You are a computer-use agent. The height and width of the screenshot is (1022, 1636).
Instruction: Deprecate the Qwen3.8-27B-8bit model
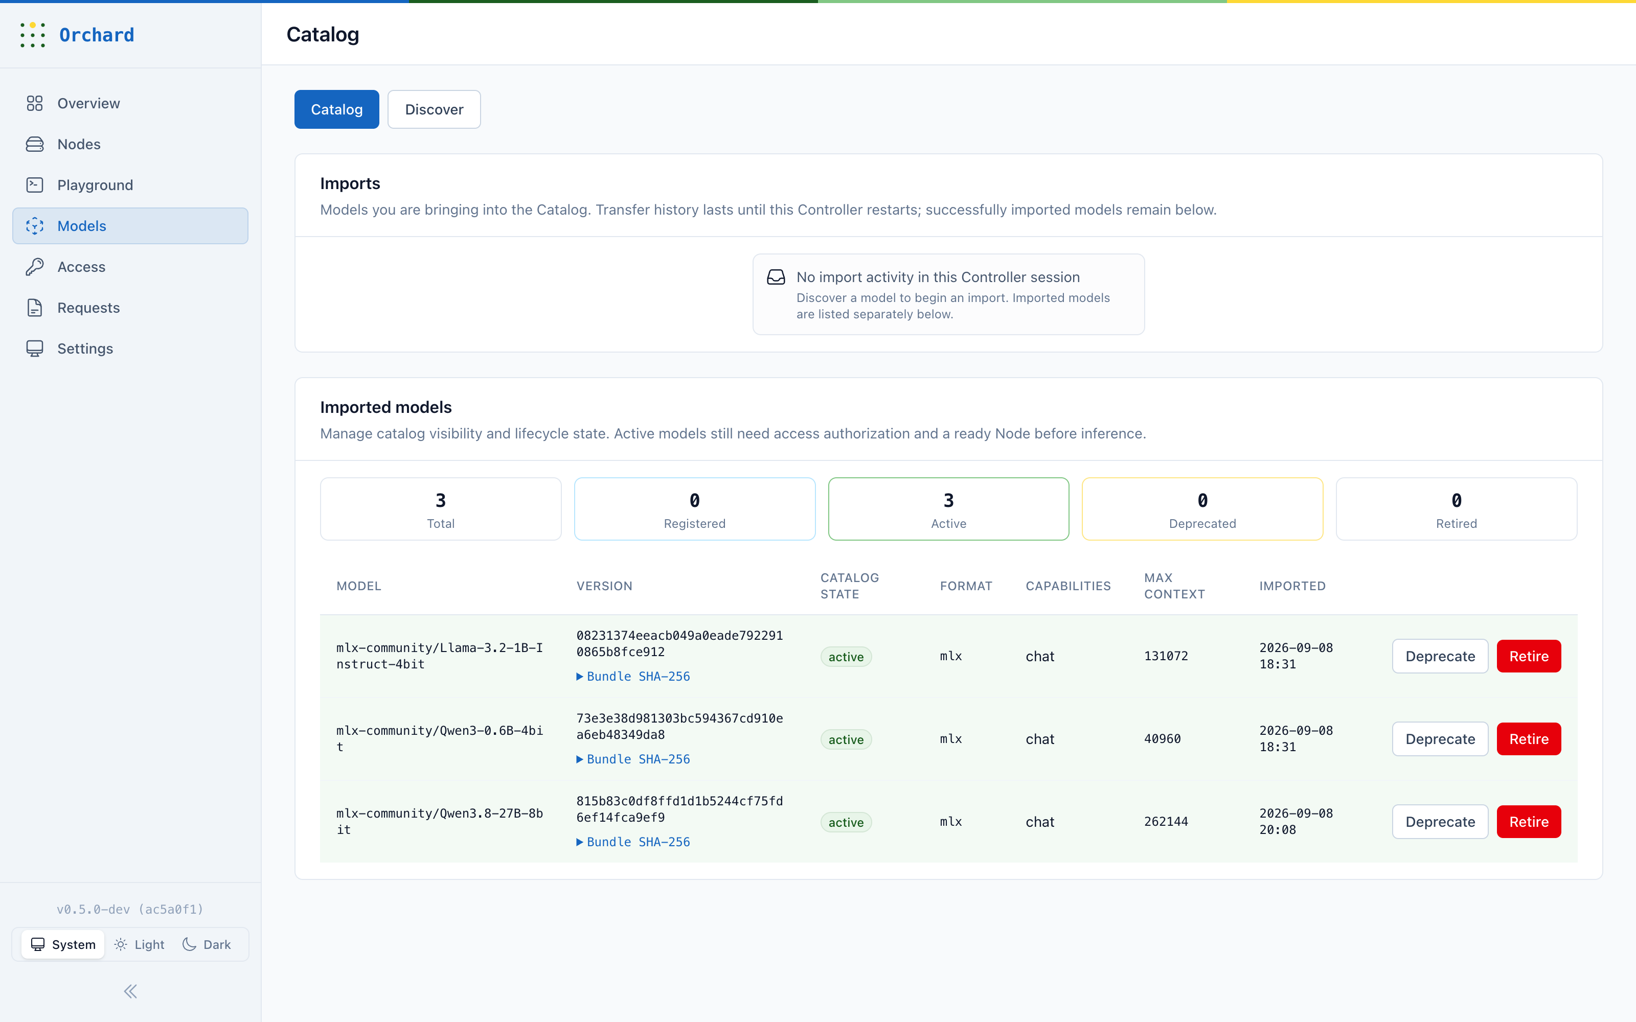(x=1440, y=822)
